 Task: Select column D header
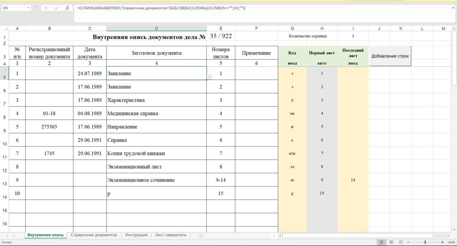pyautogui.click(x=156, y=29)
